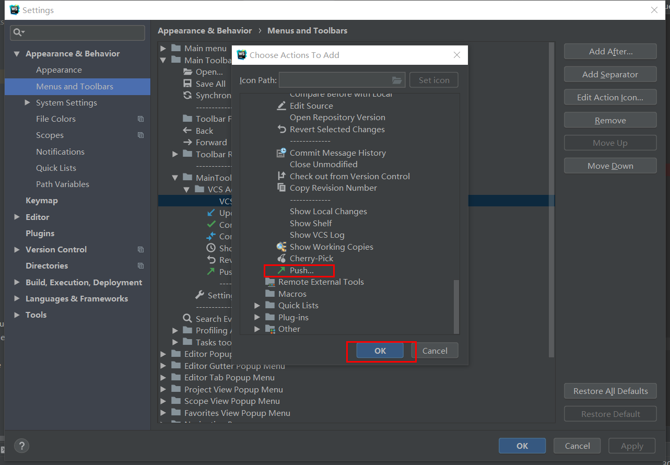Open the folder browser beside Icon Path
This screenshot has height=465, width=670.
[x=396, y=80]
